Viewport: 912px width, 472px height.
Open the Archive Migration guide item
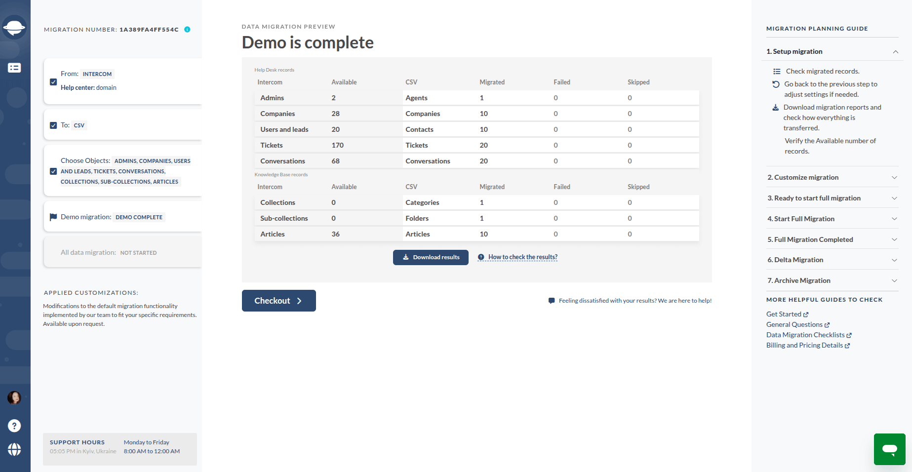click(832, 280)
